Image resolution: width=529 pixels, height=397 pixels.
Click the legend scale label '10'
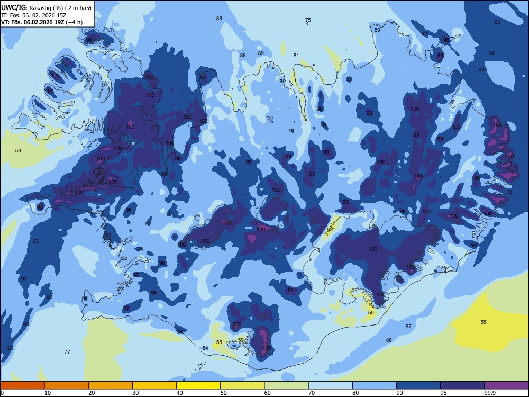pos(48,393)
